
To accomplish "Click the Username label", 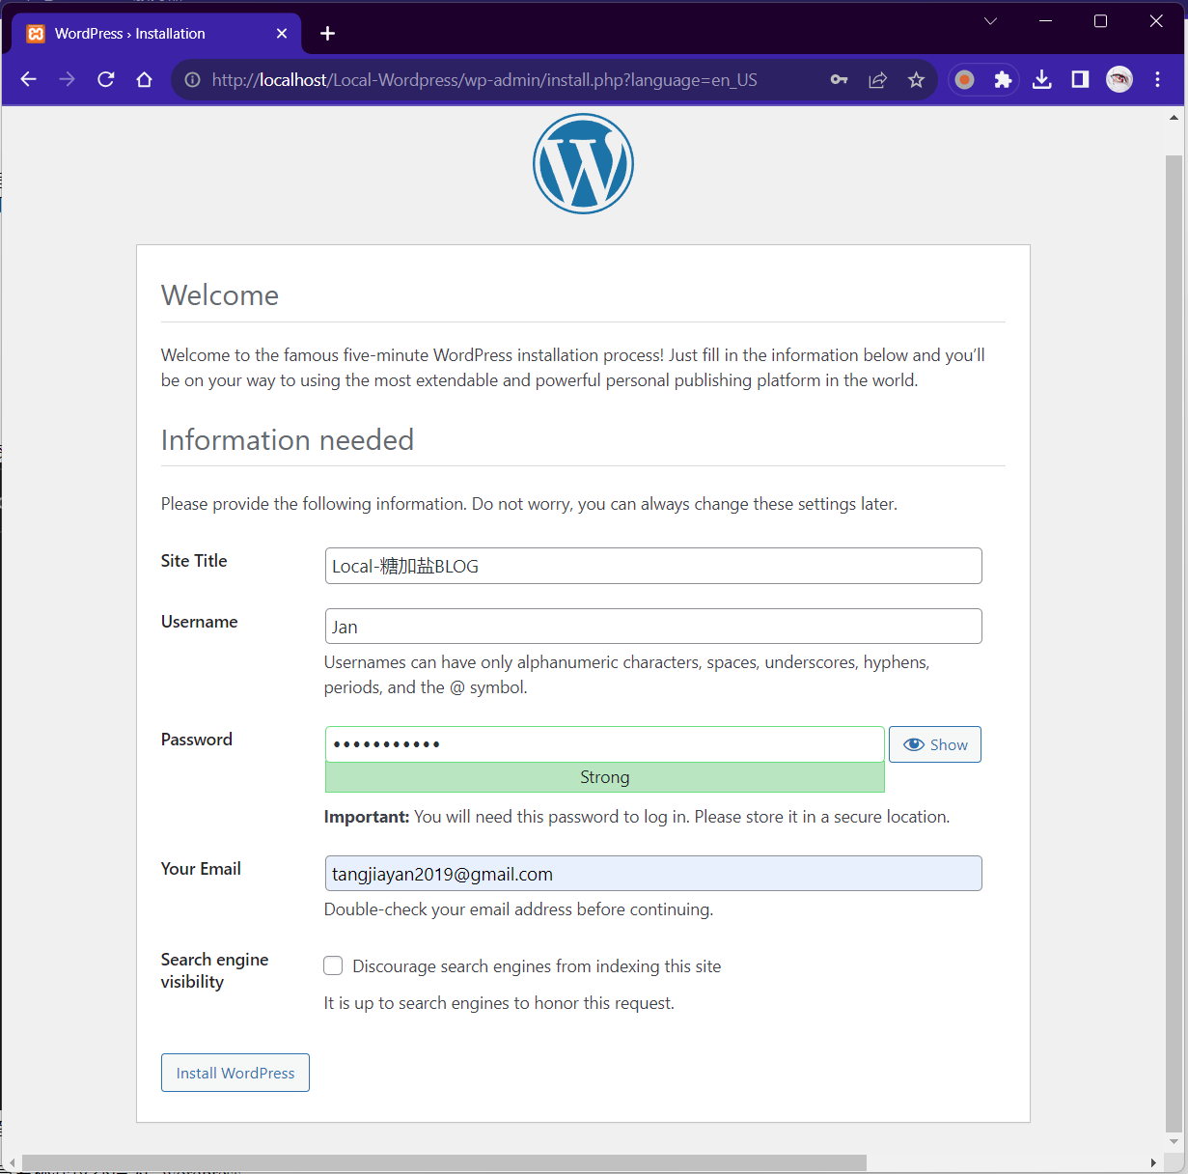I will click(200, 622).
